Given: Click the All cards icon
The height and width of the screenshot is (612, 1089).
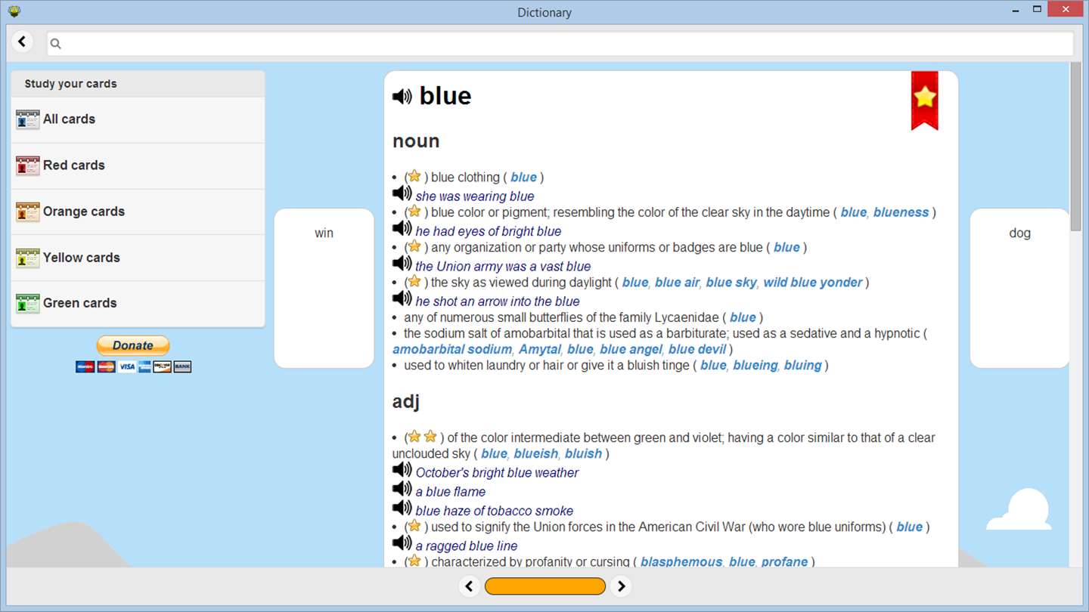Looking at the screenshot, I should pos(27,119).
